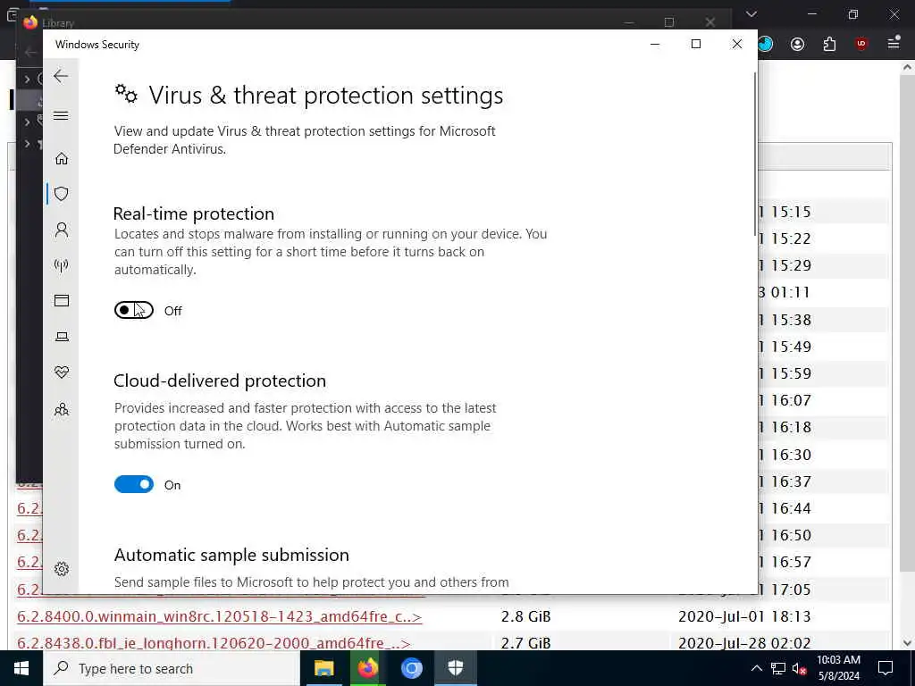Click the Firefox uBlock Origin extension icon
The image size is (915, 686).
860,44
